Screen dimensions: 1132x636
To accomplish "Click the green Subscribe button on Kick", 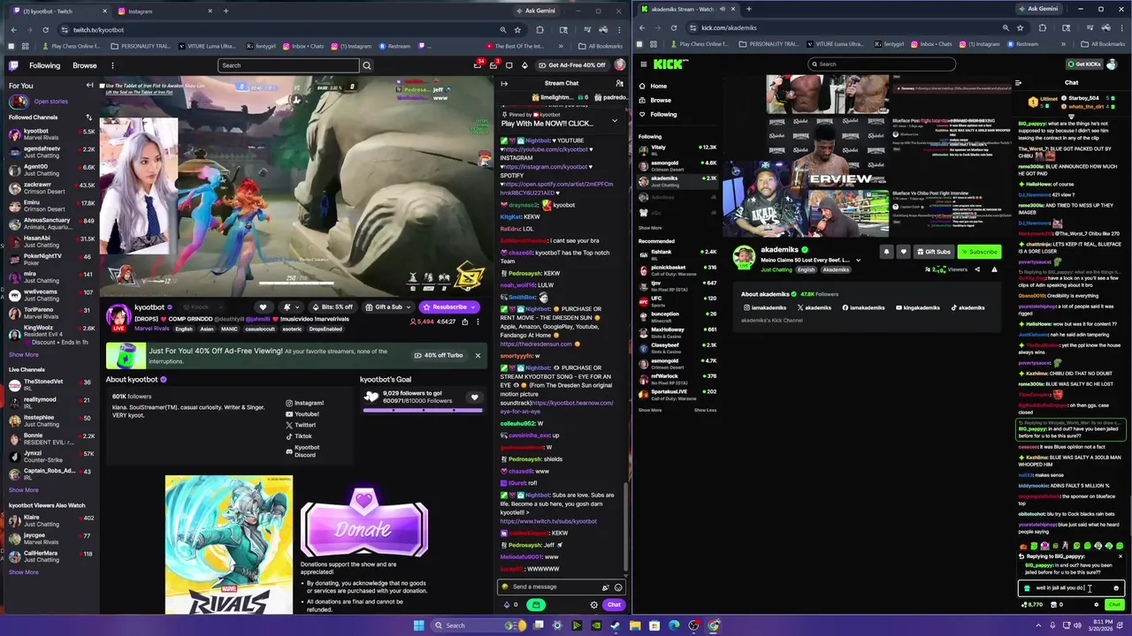I will pos(979,252).
